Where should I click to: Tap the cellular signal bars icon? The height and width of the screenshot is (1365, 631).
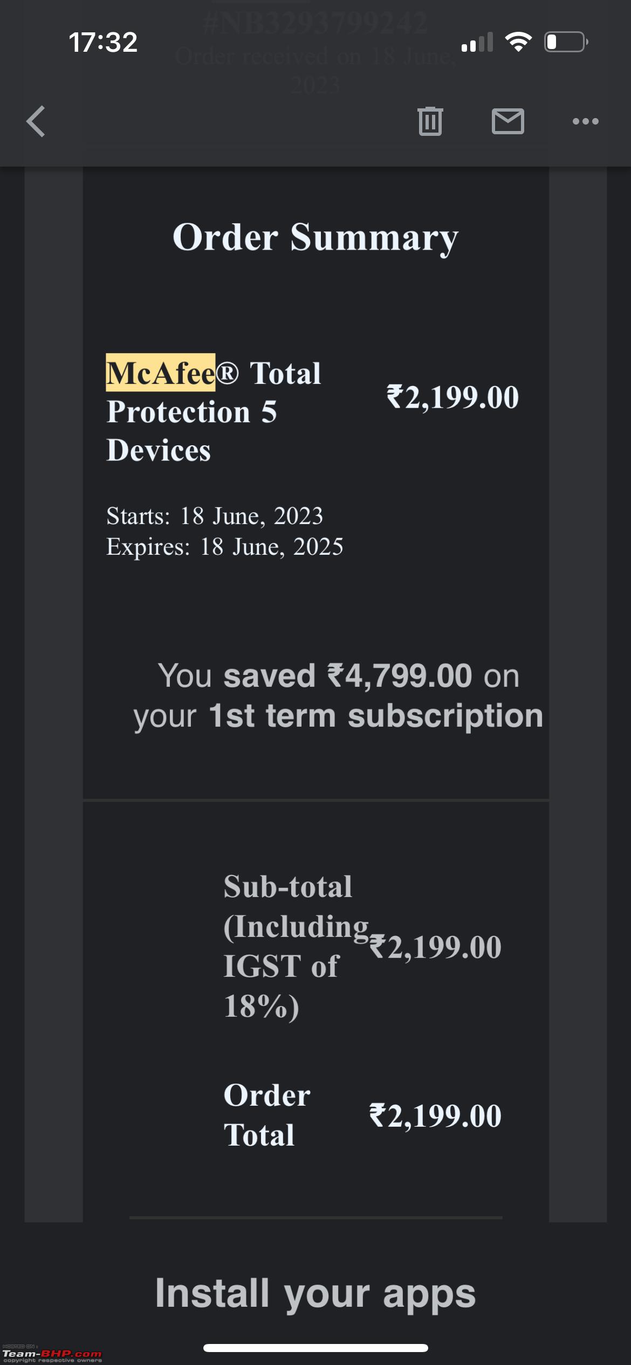(x=477, y=42)
